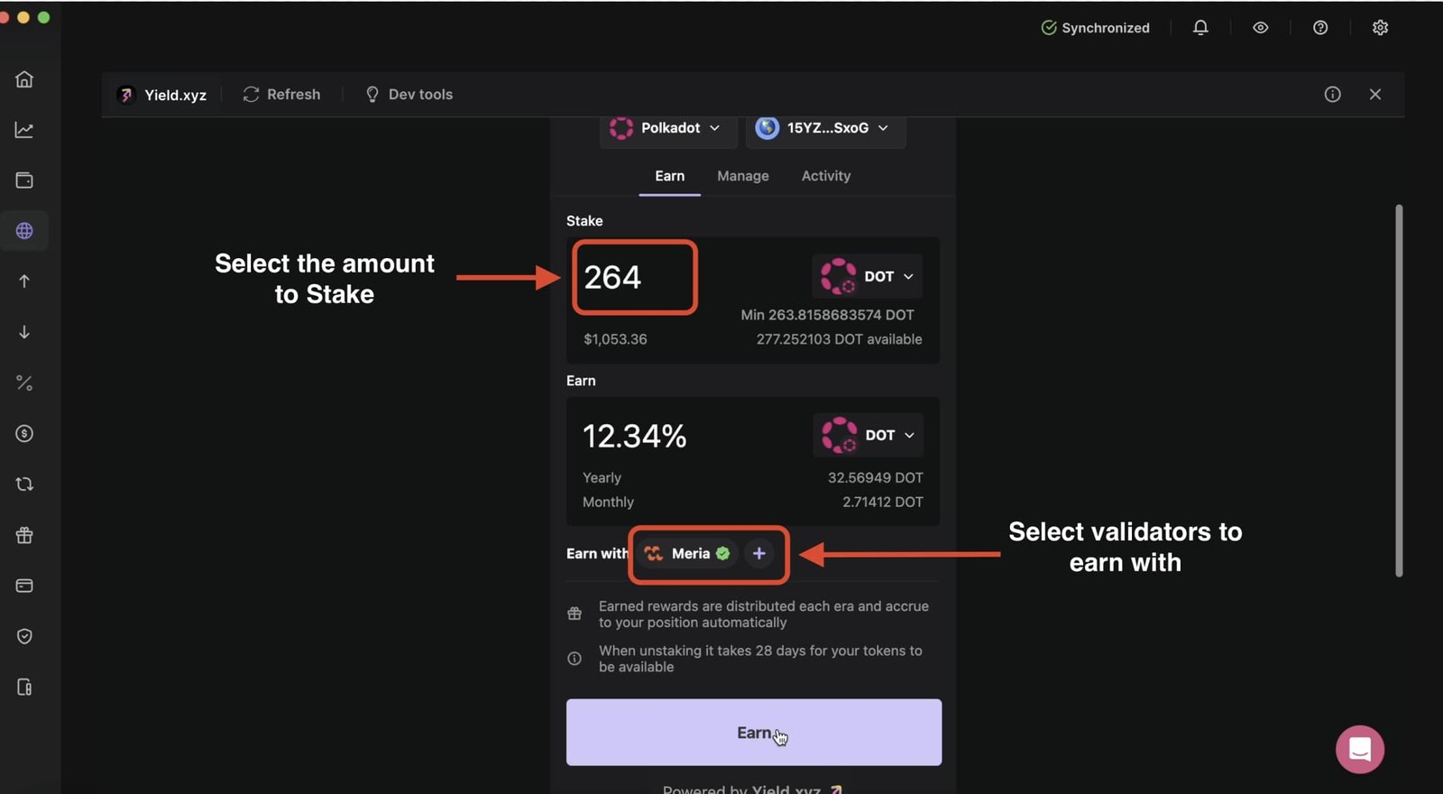Click the stake amount field showing 264
This screenshot has height=794, width=1443.
634,277
